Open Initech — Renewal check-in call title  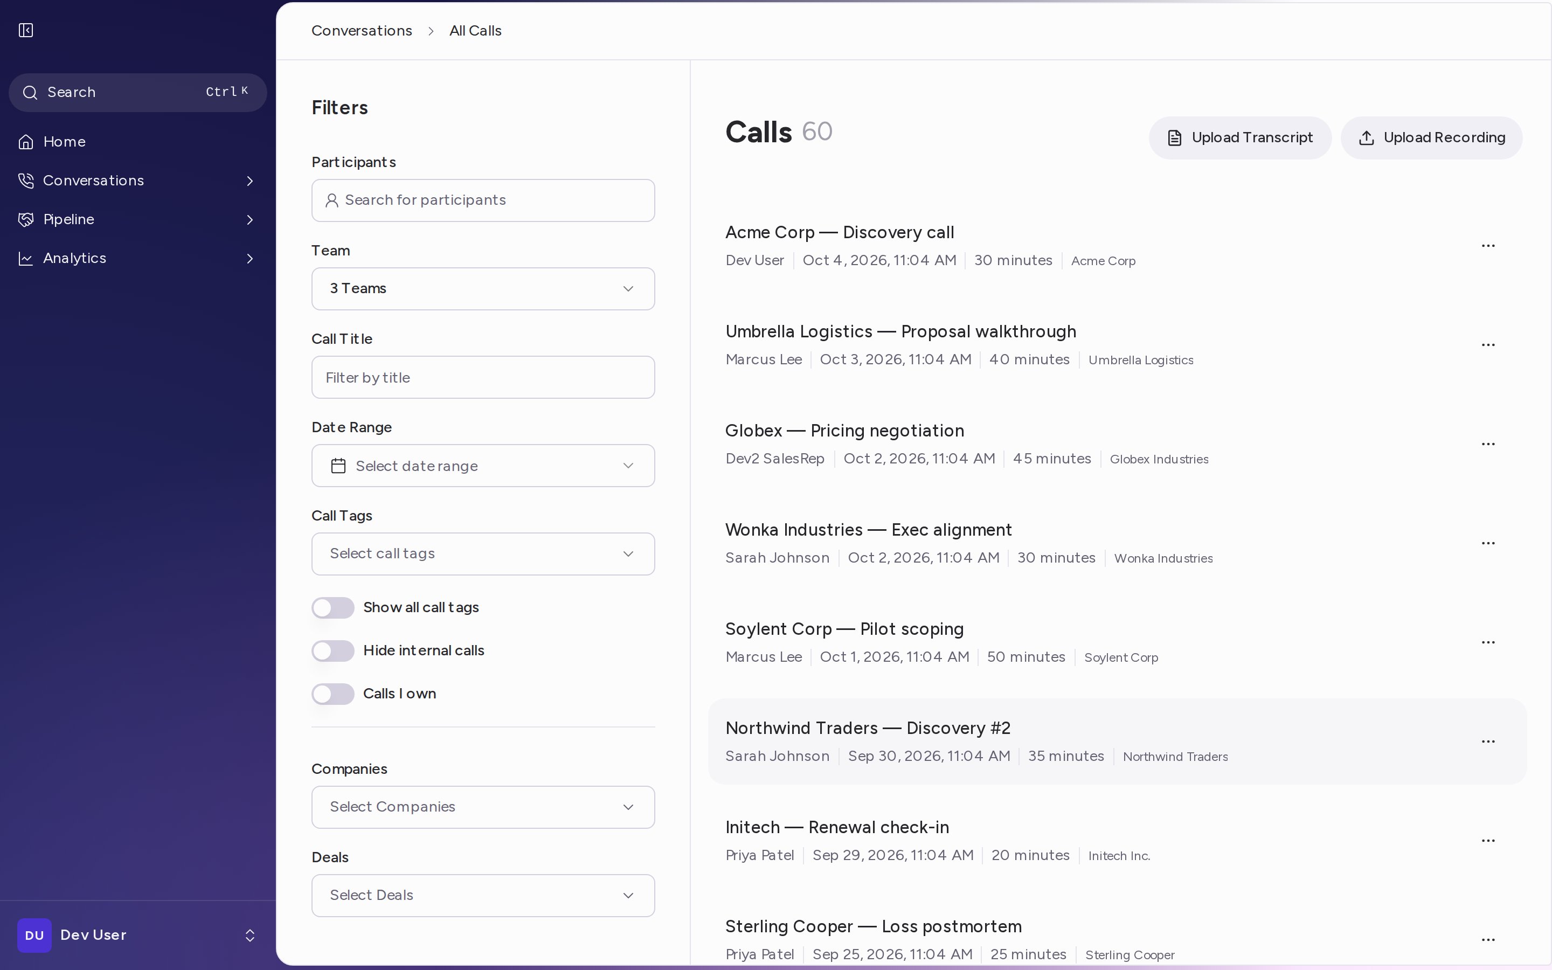837,828
